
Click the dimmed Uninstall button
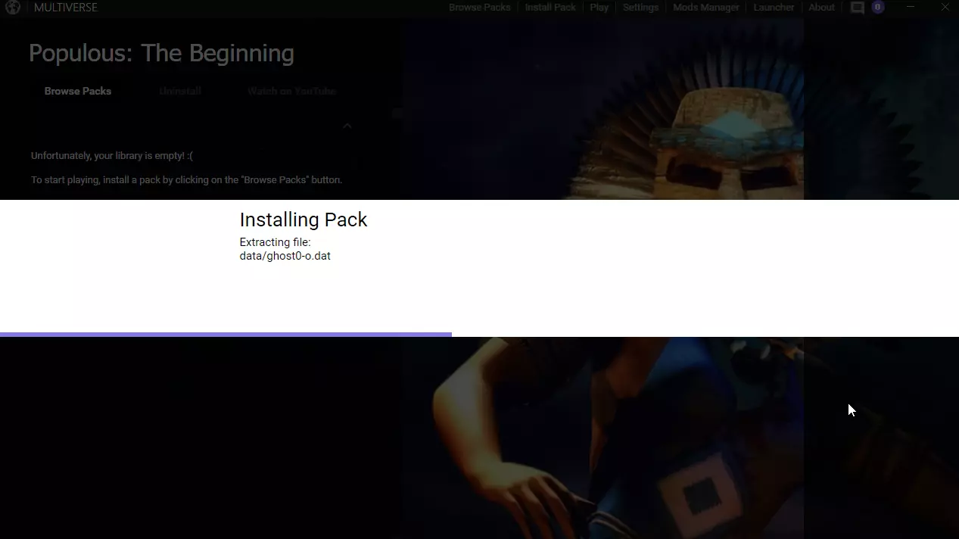click(180, 91)
